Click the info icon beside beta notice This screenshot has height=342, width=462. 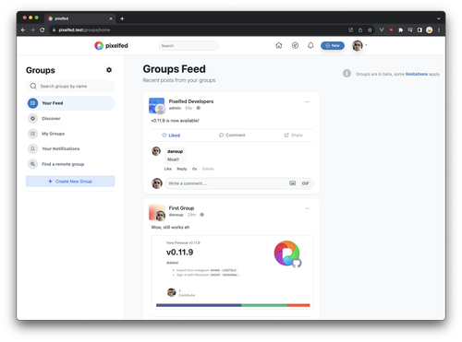pos(346,74)
